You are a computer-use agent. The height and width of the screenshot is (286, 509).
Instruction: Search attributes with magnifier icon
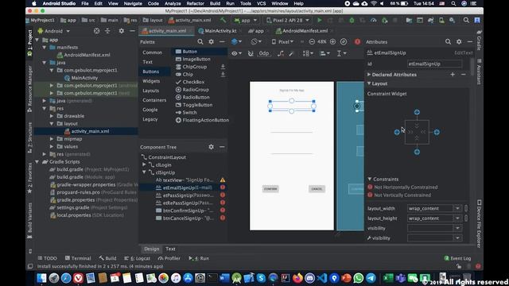pyautogui.click(x=448, y=42)
